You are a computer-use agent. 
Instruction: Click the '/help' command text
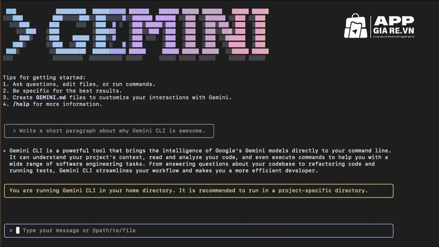coord(21,104)
